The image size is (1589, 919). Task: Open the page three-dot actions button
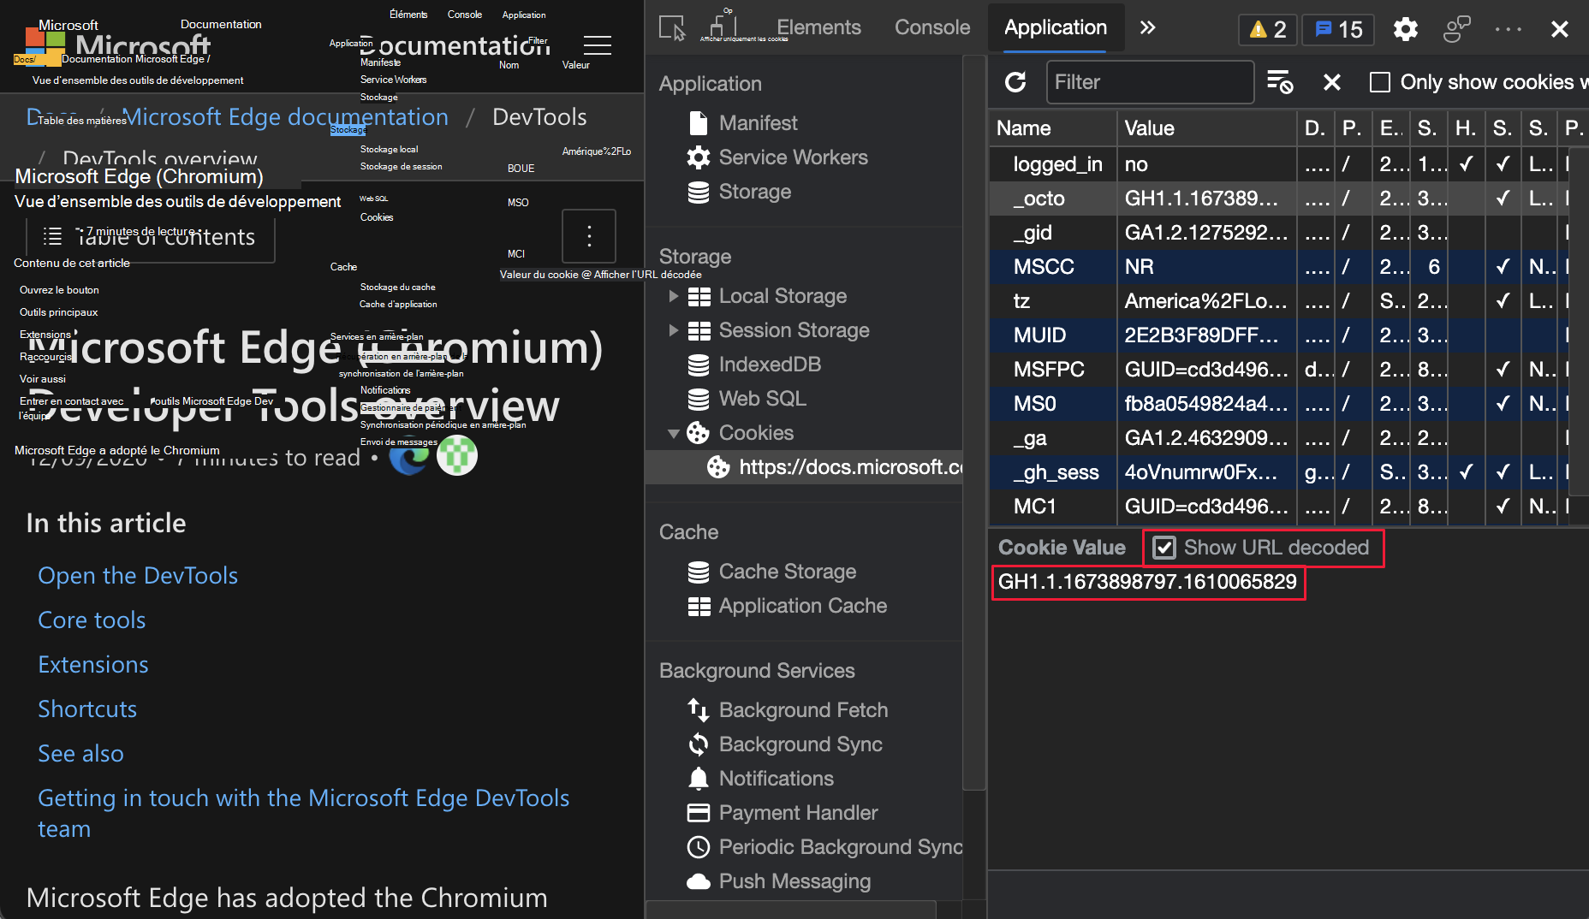pyautogui.click(x=589, y=235)
